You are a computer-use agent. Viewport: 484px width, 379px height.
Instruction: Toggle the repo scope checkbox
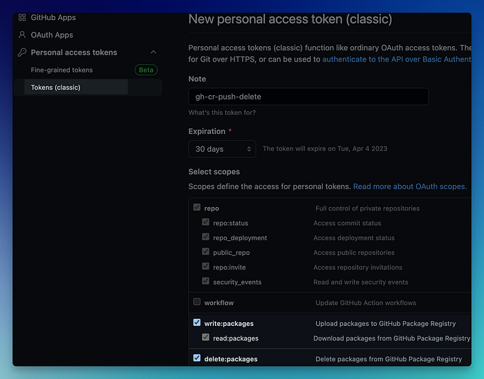197,207
